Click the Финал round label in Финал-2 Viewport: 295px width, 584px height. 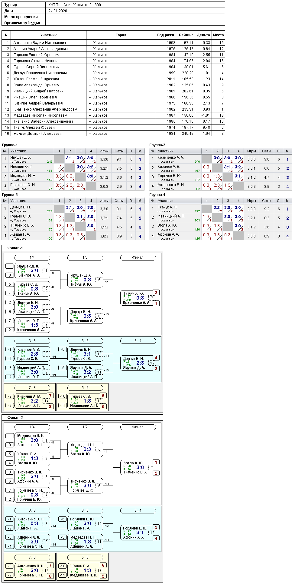tap(138, 427)
